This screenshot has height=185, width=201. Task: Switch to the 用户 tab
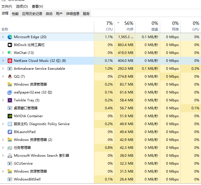pyautogui.click(x=59, y=14)
